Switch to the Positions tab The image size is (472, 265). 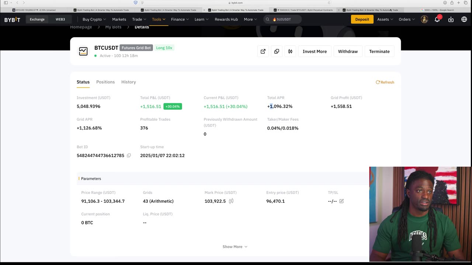coord(105,82)
